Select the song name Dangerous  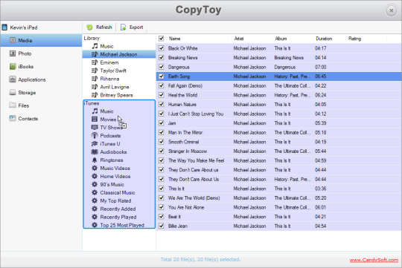pos(179,67)
